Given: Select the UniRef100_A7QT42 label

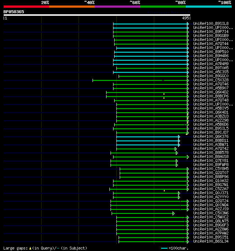Looking at the screenshot, I should coord(211,148).
